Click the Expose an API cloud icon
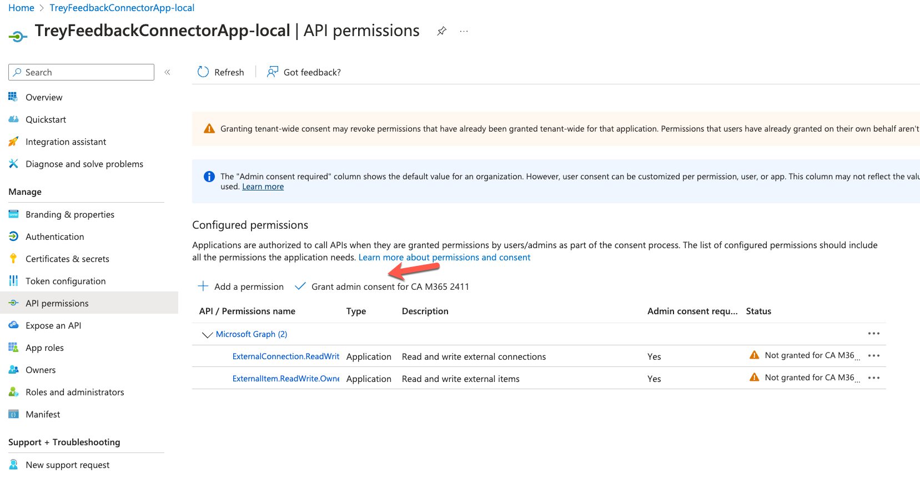 13,325
